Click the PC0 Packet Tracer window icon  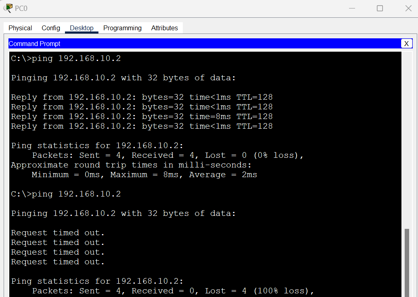click(x=8, y=8)
